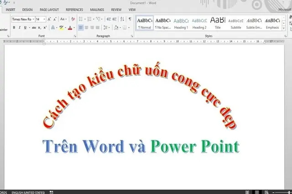Screen dimensions: 292x194
Task: Open the font name dropdown
Action: tap(33, 19)
